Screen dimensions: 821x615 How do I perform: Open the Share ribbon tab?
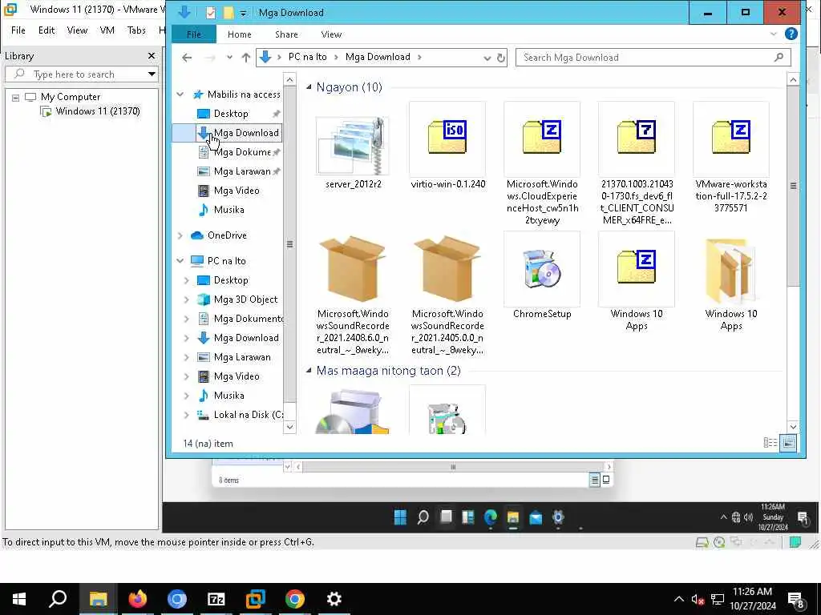[286, 34]
